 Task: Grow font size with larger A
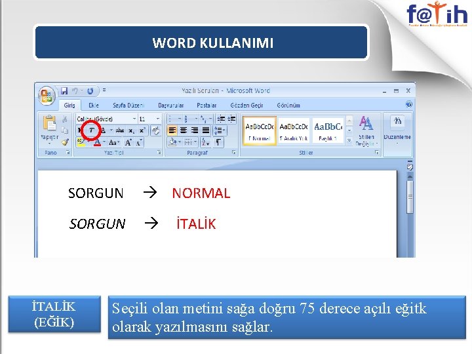(x=128, y=142)
